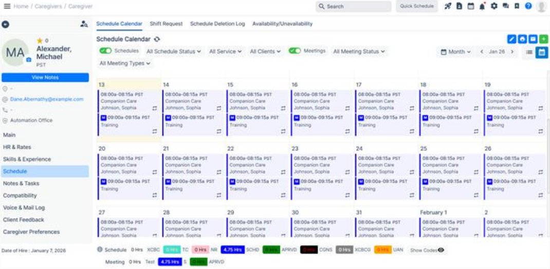This screenshot has height=269, width=550.
Task: Open notifications bell
Action: click(482, 6)
